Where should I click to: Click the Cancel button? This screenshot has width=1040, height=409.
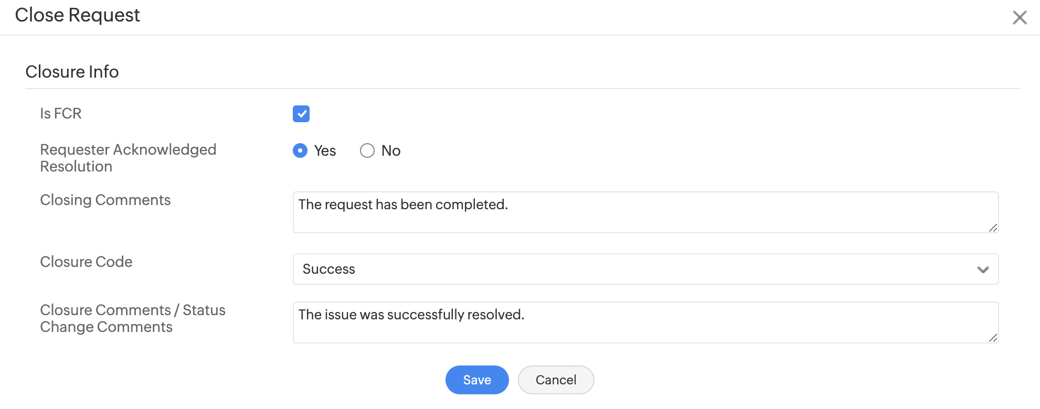coord(556,380)
